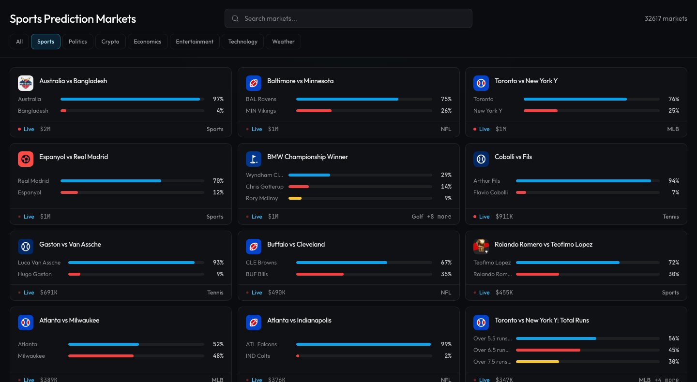Viewport: 697px width, 382px height.
Task: Select the IND Colts outcome label
Action: tap(258, 356)
